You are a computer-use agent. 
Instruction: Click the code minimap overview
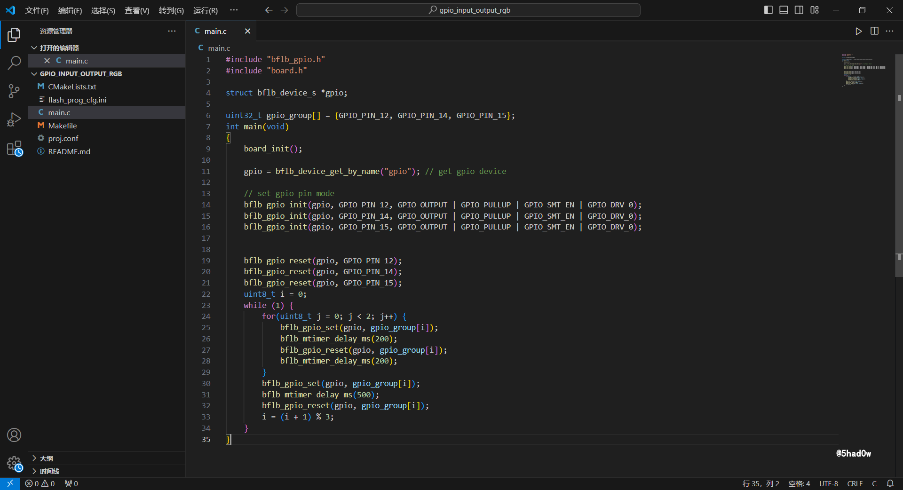(863, 71)
